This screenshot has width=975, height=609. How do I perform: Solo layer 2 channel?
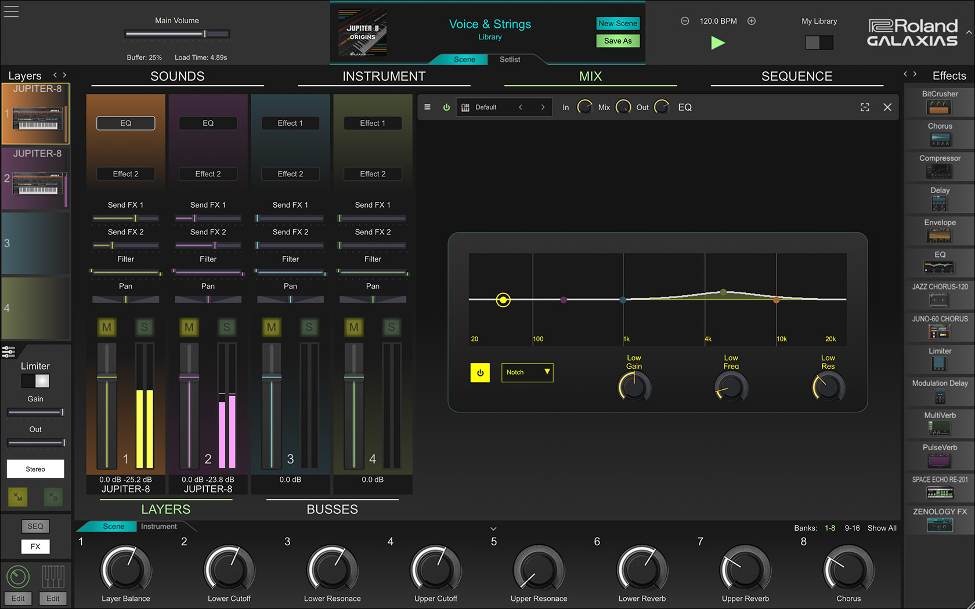[x=227, y=327]
